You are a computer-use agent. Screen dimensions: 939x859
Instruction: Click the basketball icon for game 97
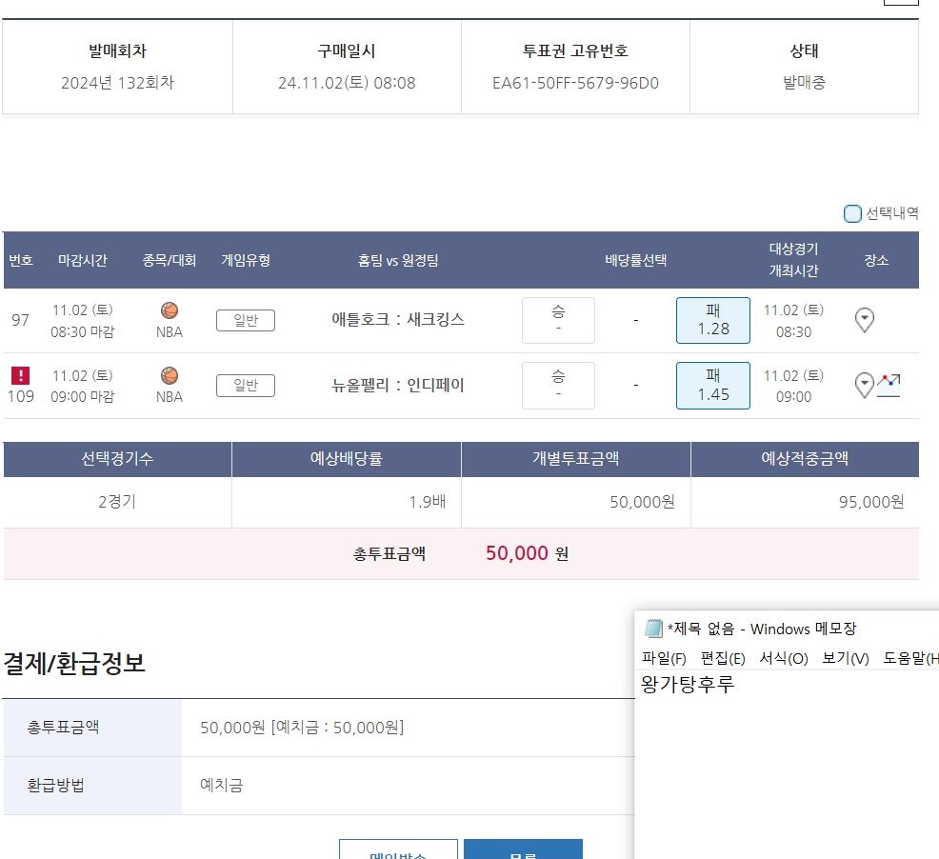tap(170, 310)
